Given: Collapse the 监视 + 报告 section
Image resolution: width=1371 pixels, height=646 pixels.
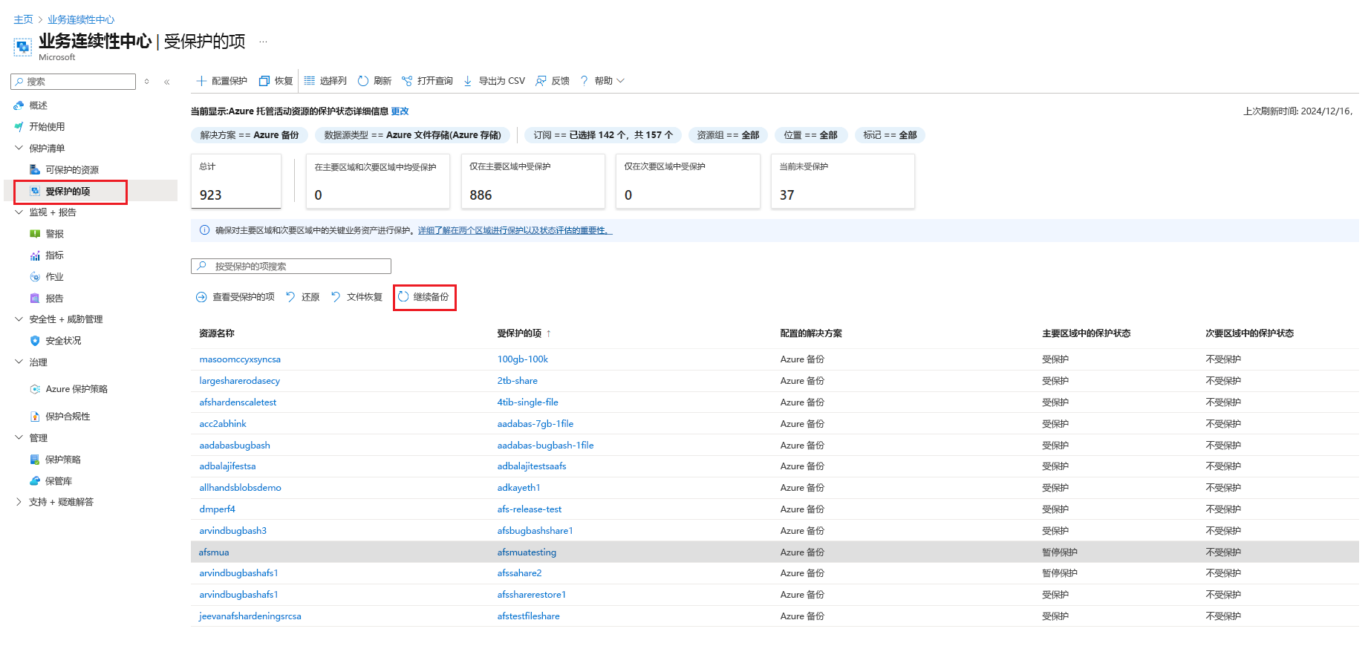Looking at the screenshot, I should [x=19, y=212].
